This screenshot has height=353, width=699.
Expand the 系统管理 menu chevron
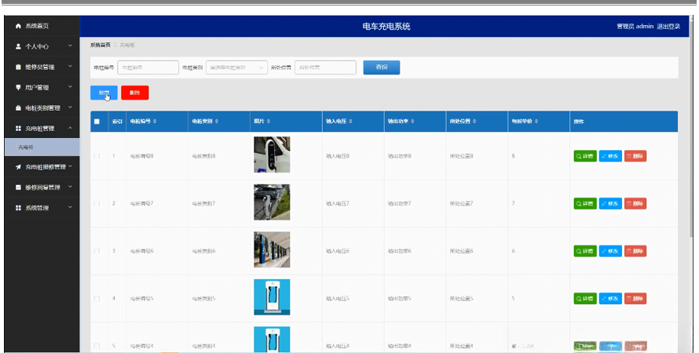[x=70, y=207]
